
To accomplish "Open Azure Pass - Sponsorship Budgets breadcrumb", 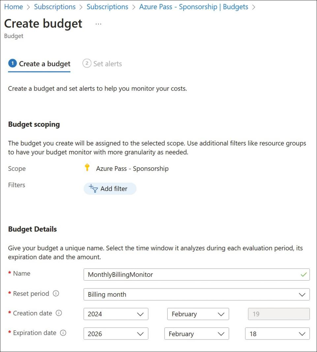I will (x=194, y=7).
